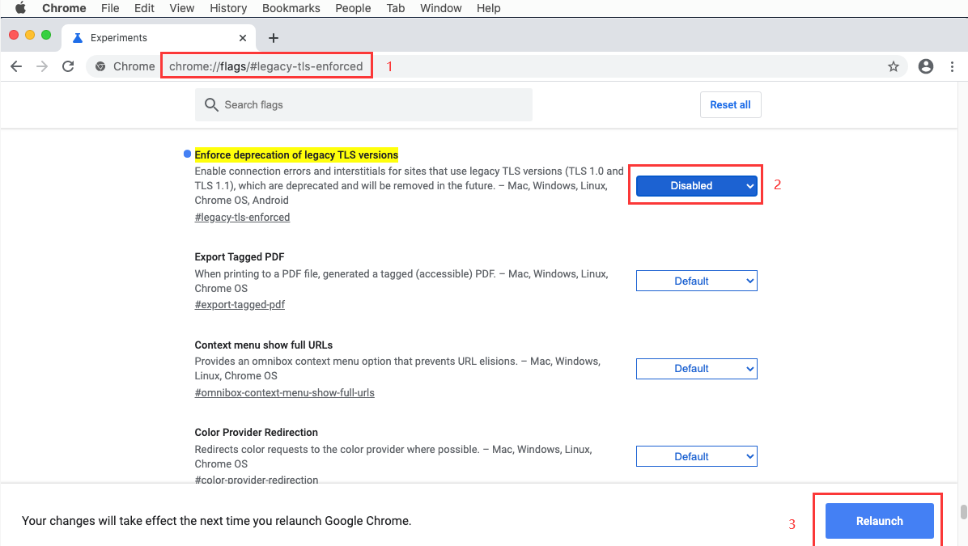
Task: Open the Bookmarks menu
Action: point(291,8)
